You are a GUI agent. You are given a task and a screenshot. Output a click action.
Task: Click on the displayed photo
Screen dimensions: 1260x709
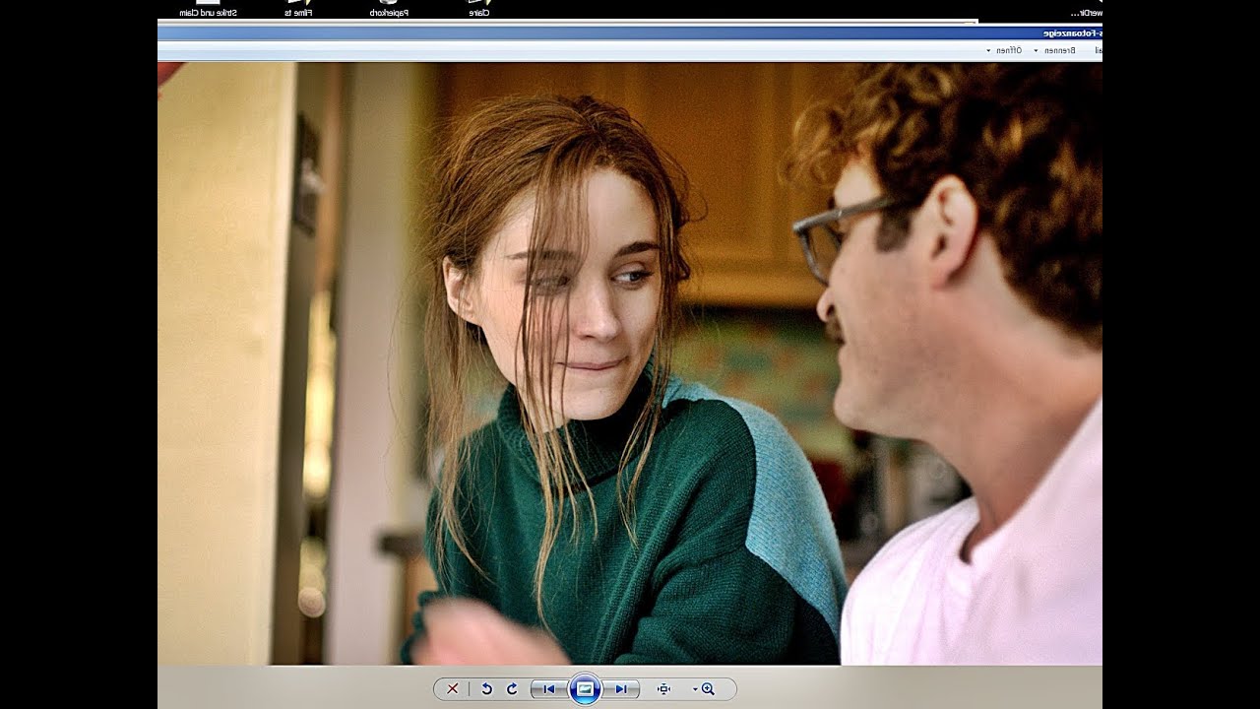pyautogui.click(x=630, y=364)
